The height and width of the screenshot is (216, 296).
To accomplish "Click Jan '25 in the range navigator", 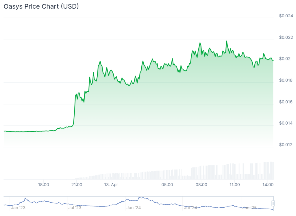I will click(x=249, y=208).
